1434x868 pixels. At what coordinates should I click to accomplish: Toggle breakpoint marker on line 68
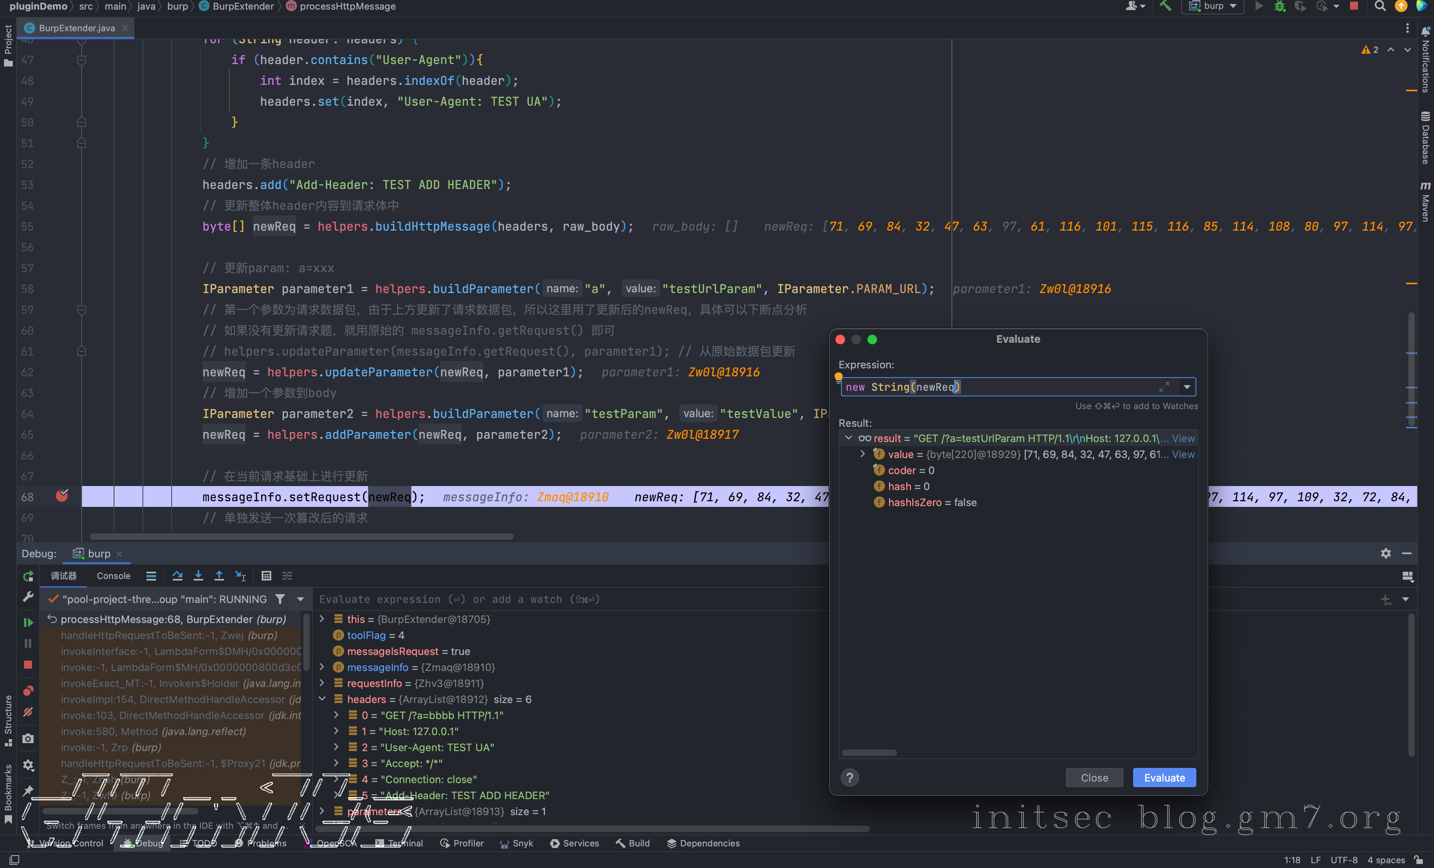tap(62, 496)
